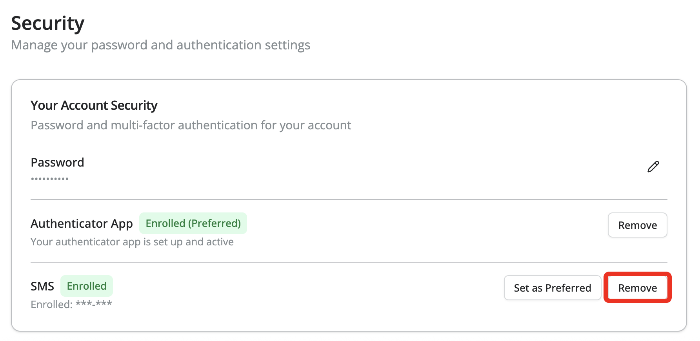Select the Security page heading
Screen dimensions: 700x341
tap(48, 23)
